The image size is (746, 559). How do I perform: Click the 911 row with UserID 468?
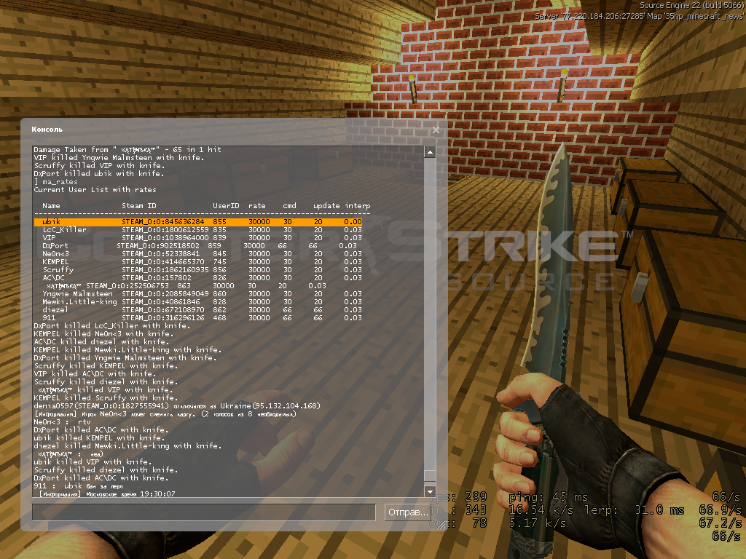coord(202,317)
